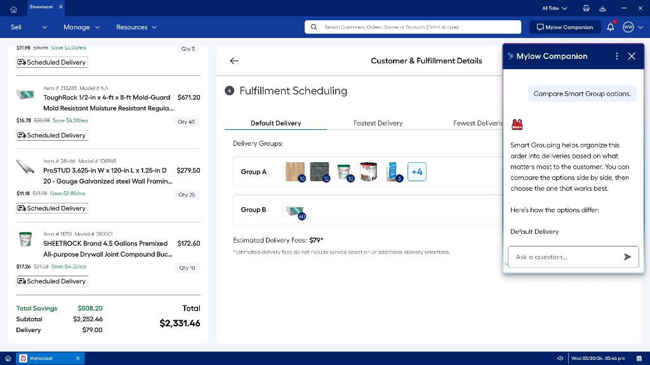Click the Estimated Delivery Fees $79 value
The width and height of the screenshot is (650, 365).
(x=316, y=240)
